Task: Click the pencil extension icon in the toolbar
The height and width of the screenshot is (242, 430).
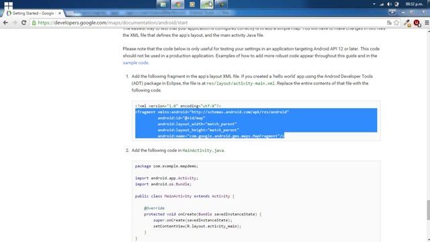Action: 407,23
